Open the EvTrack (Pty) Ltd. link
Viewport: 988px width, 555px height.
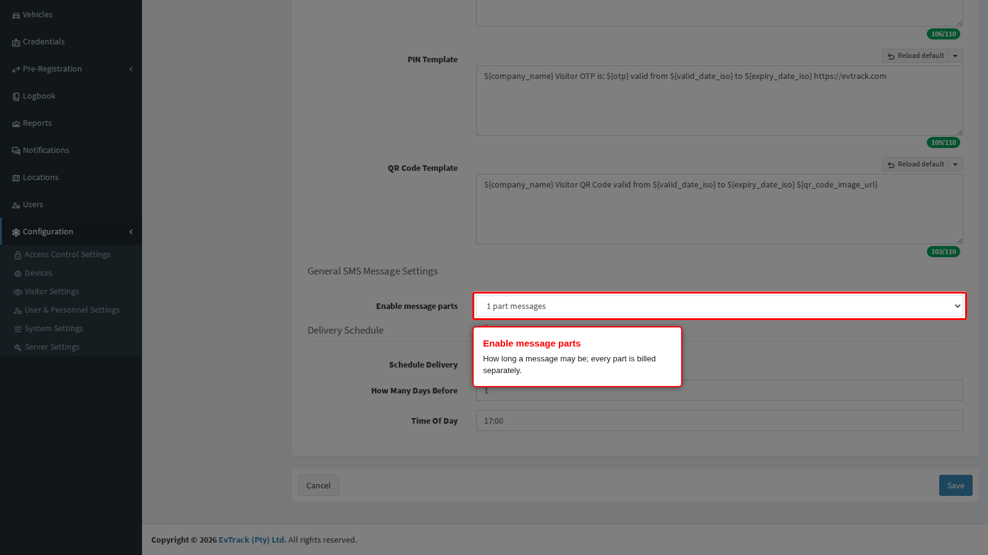pos(253,540)
